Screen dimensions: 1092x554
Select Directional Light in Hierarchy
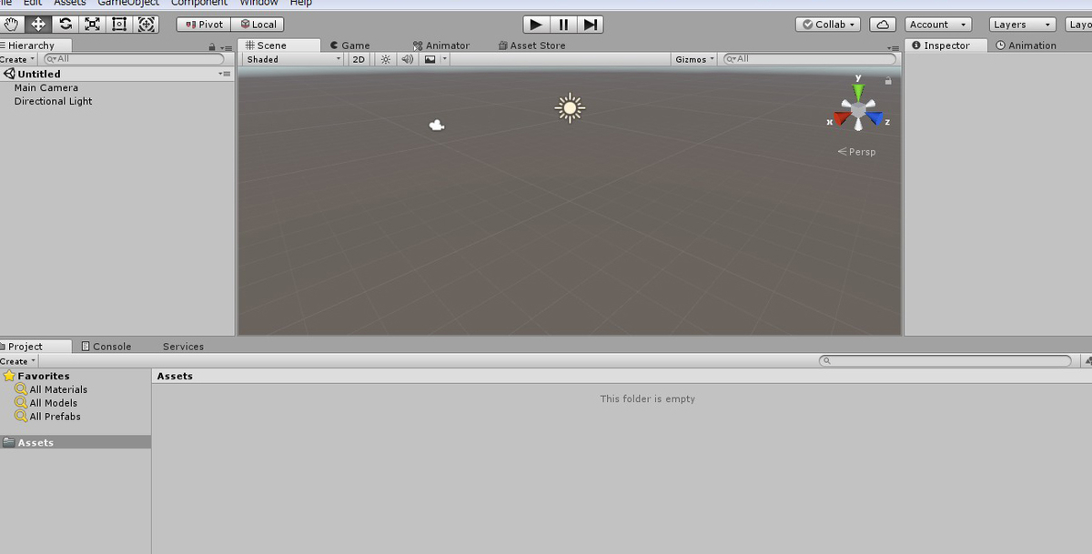coord(53,101)
